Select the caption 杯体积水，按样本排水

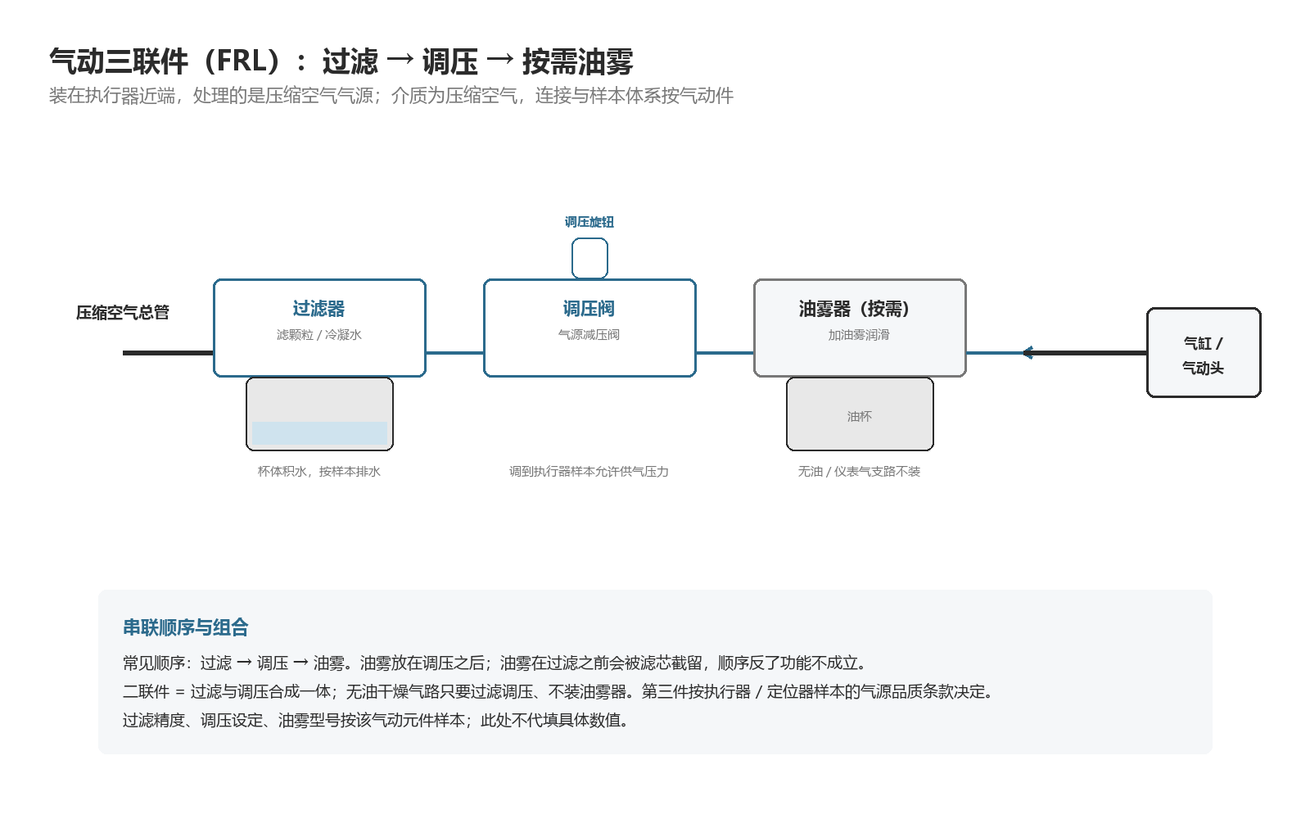319,472
